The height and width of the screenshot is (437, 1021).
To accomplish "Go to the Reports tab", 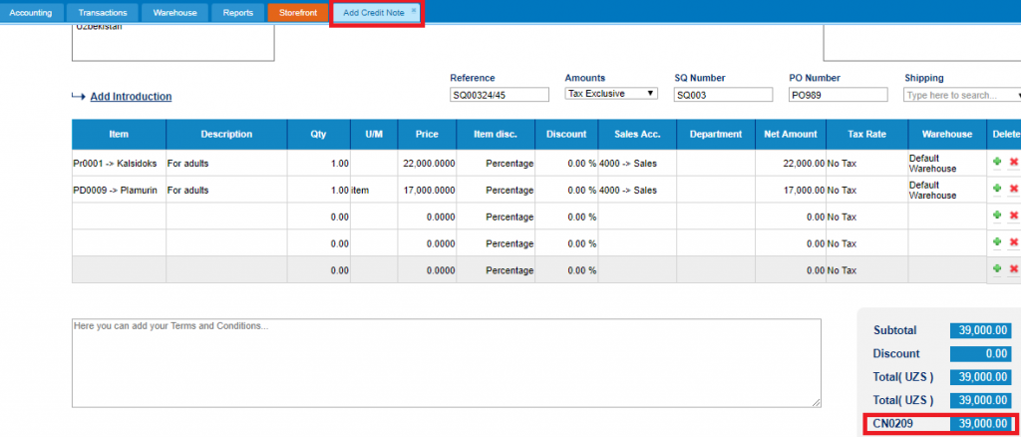I will click(x=237, y=12).
